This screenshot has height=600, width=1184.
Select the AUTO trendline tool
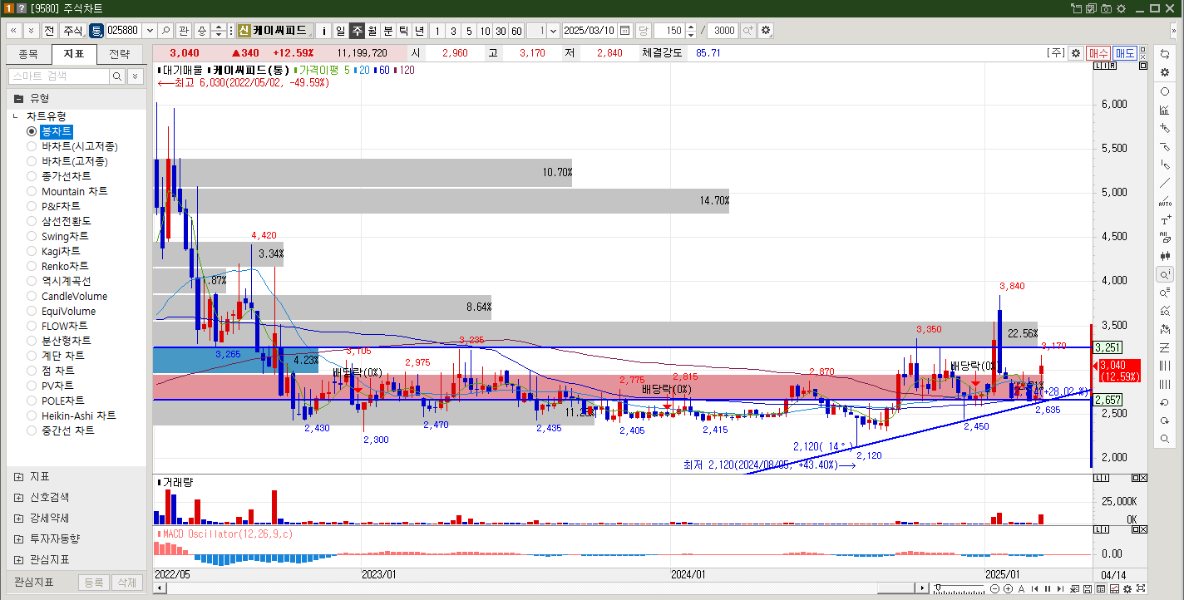coord(1165,201)
